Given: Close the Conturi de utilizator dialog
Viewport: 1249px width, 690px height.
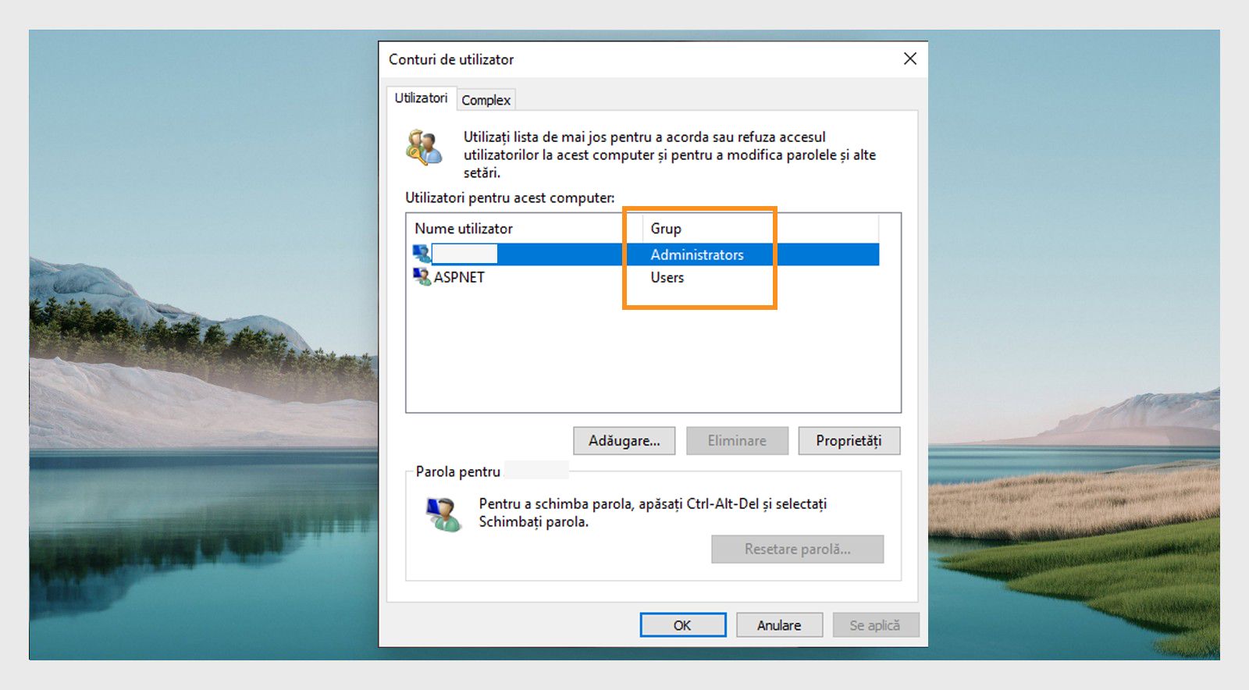Looking at the screenshot, I should (x=909, y=59).
